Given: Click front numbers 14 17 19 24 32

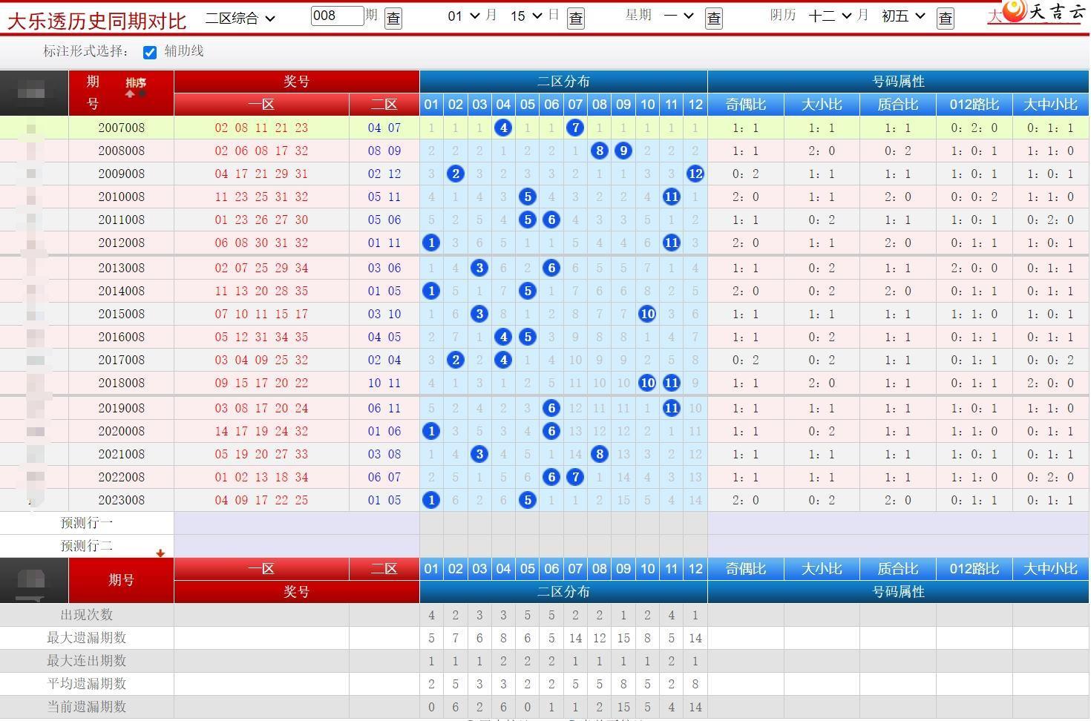Looking at the screenshot, I should [261, 431].
